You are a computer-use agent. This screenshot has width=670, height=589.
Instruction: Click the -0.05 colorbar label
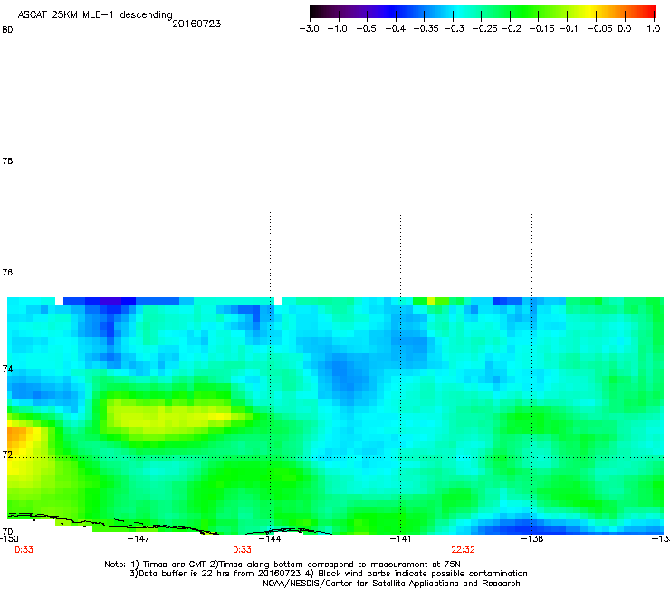600,29
